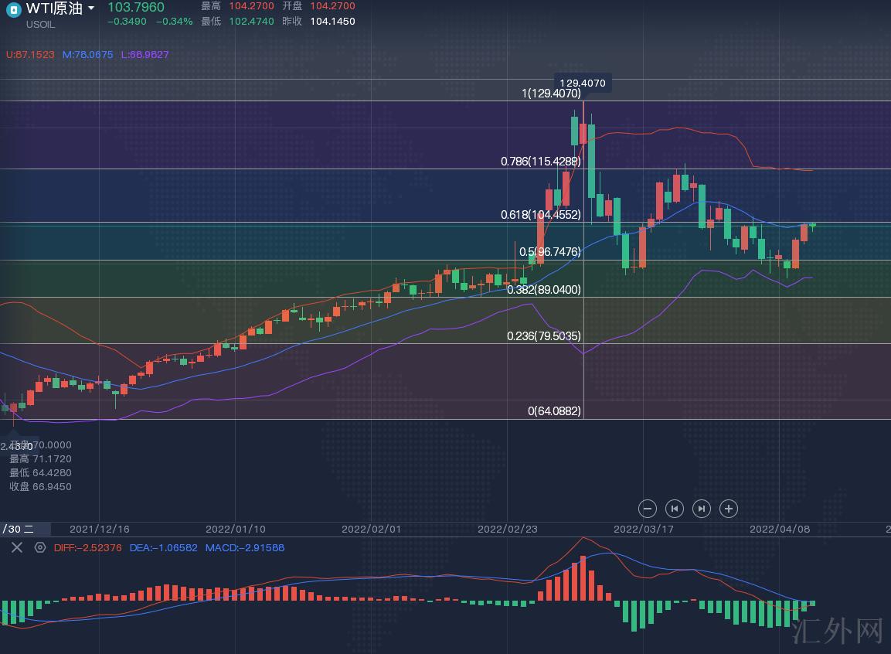The width and height of the screenshot is (891, 654).
Task: Zoom out chart with minus button
Action: tap(648, 509)
